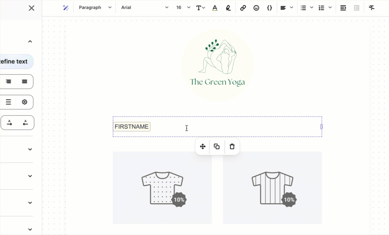Insert personalization variable with braces icon
This screenshot has width=389, height=235.
[x=269, y=8]
